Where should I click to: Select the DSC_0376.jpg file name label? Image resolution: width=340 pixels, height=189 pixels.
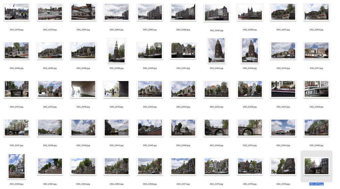[250, 184]
